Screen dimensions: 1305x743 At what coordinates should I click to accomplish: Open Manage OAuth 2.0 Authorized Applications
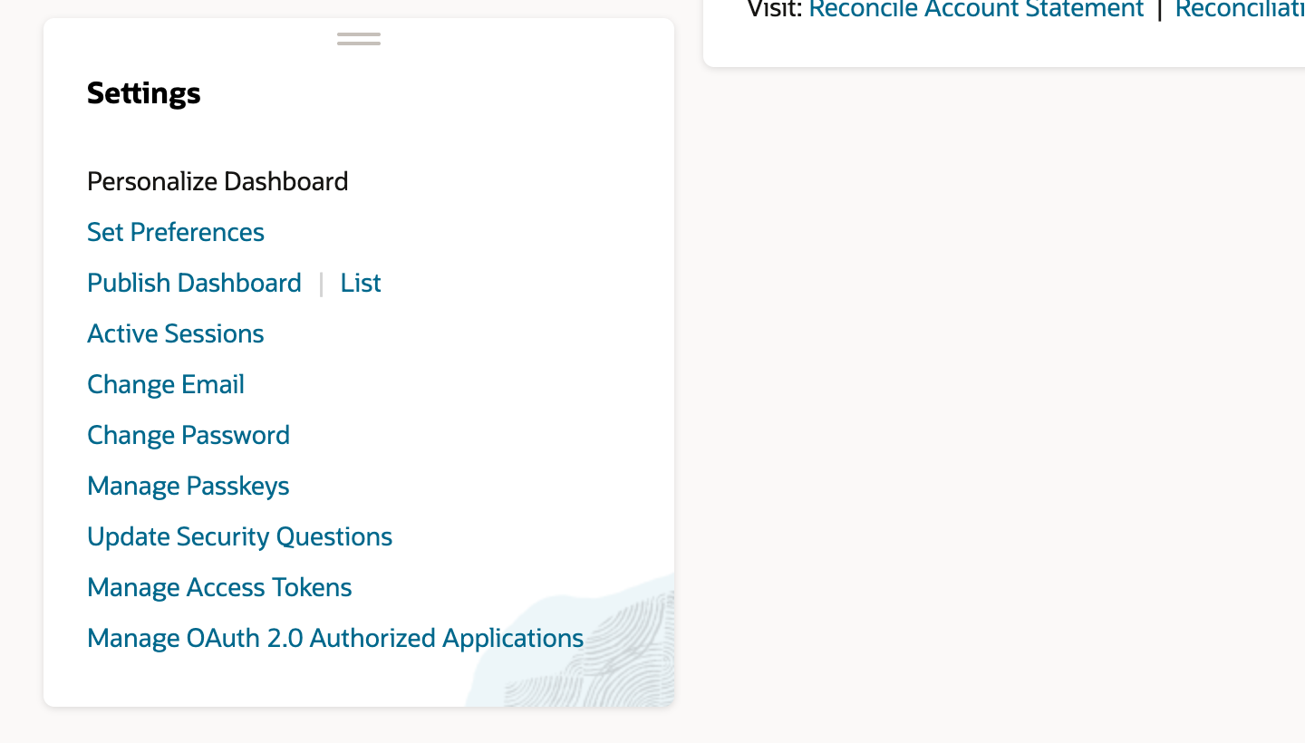(x=335, y=638)
